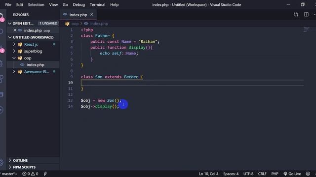Screen dimensions: 316x177
Task: Click the '<?php' opening tag
Action: pyautogui.click(x=87, y=30)
